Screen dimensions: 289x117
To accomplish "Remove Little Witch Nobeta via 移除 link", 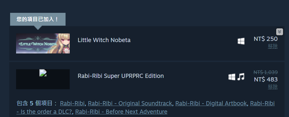I will [273, 46].
